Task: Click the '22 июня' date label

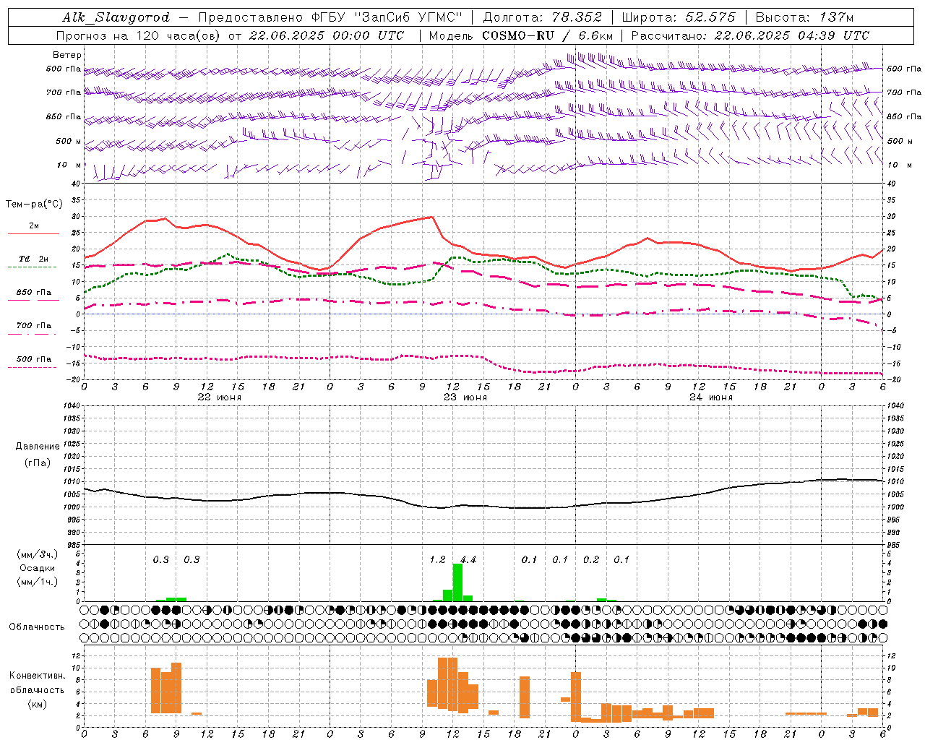Action: pos(220,397)
